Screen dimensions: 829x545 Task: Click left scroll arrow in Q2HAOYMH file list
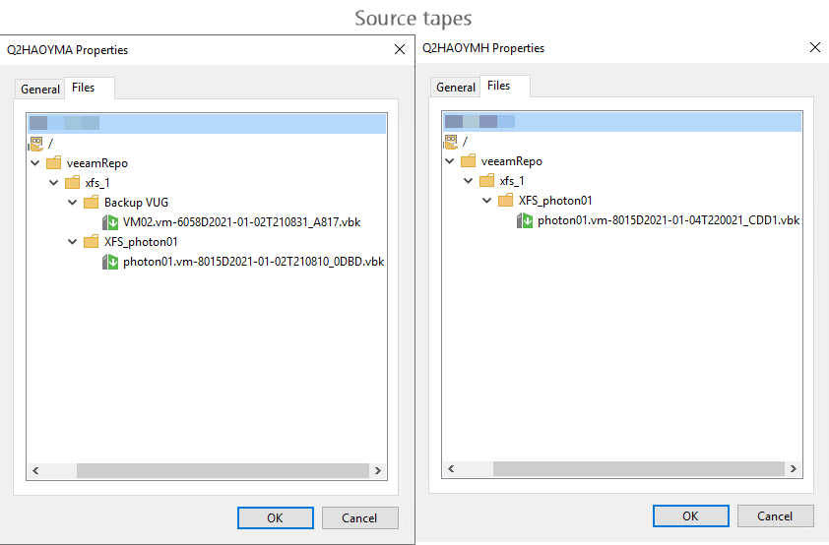(451, 468)
